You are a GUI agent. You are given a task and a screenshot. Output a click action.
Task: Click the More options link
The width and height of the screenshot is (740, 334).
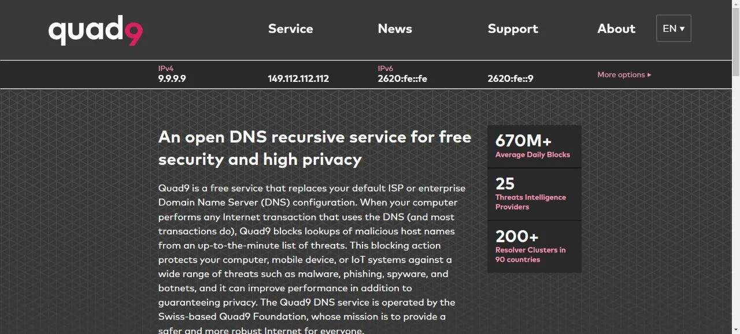point(624,74)
